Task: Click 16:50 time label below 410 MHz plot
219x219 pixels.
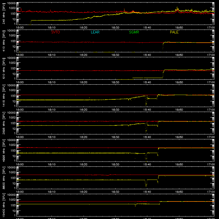Action: click(x=179, y=55)
